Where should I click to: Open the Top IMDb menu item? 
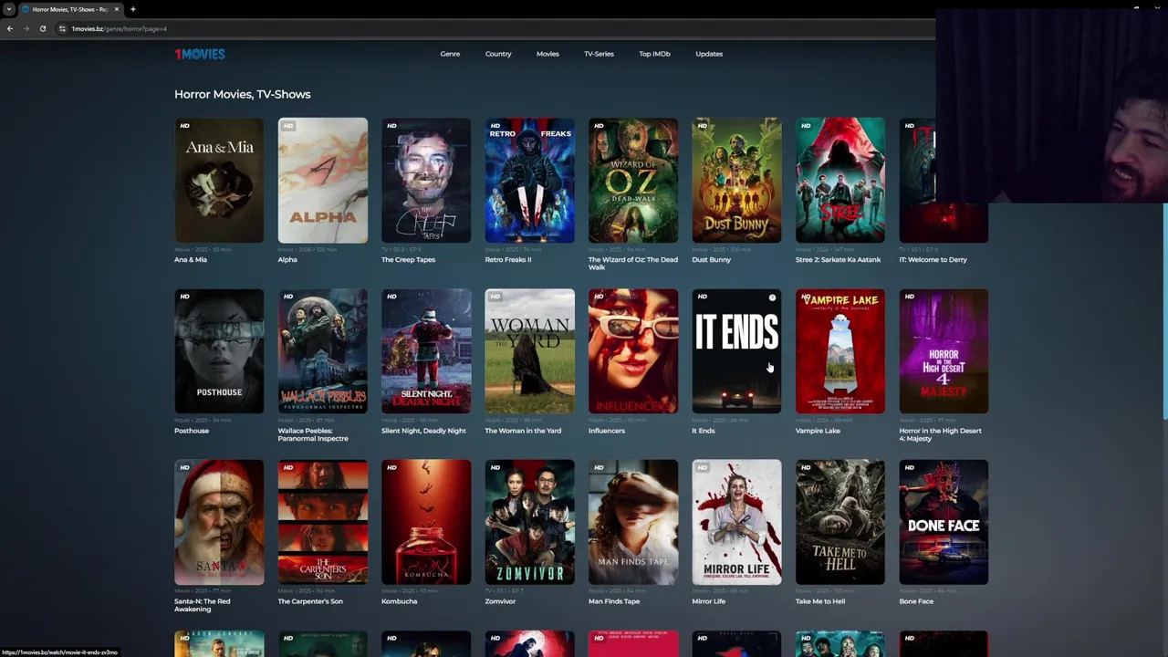coord(654,54)
